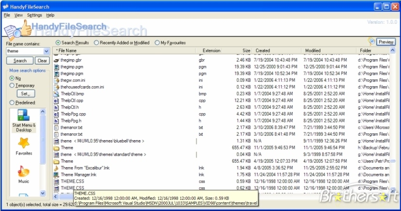Click the file name search text field
The image size is (401, 211).
25,51
